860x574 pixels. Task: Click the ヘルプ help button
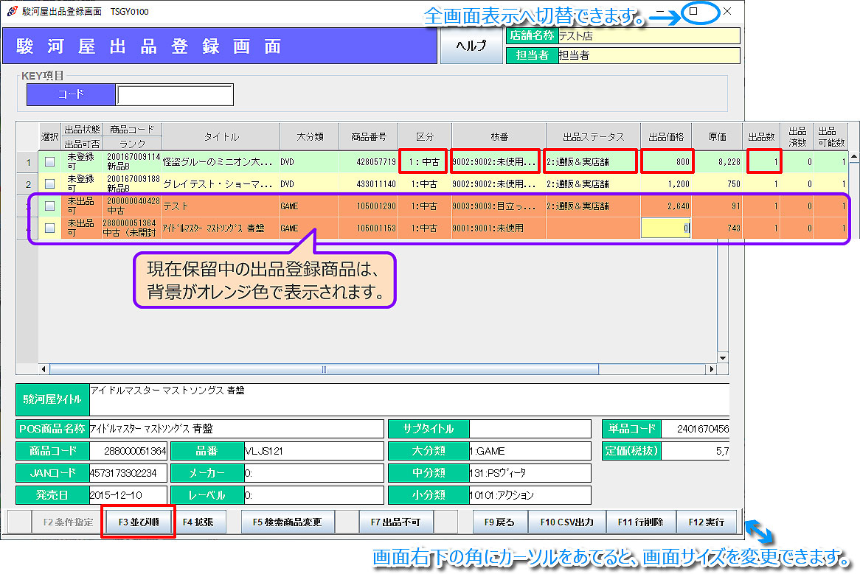(x=471, y=46)
